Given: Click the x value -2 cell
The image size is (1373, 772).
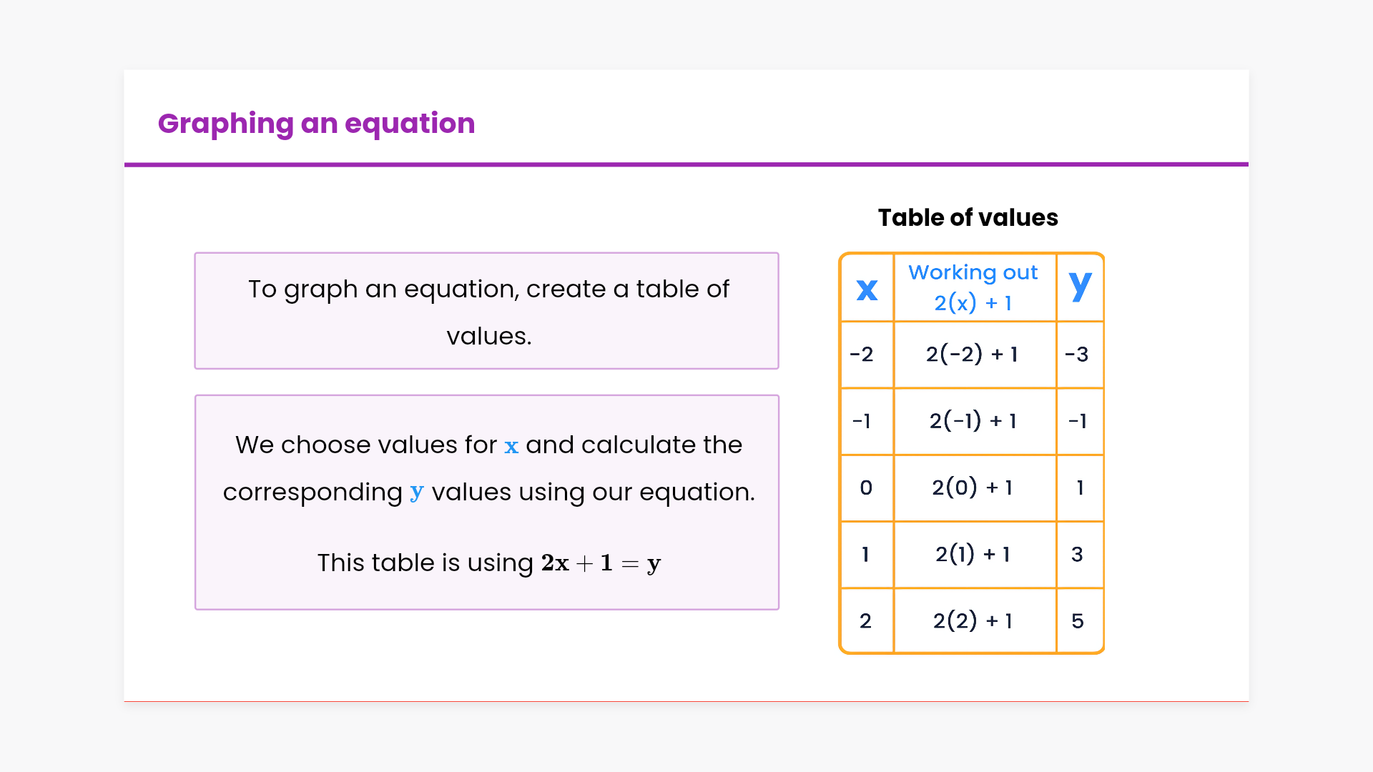Looking at the screenshot, I should pos(862,354).
